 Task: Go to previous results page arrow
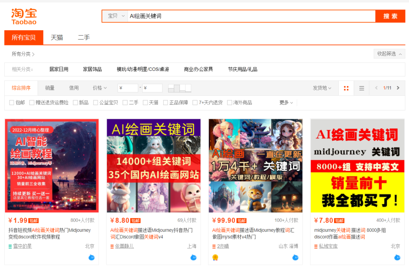[376, 88]
